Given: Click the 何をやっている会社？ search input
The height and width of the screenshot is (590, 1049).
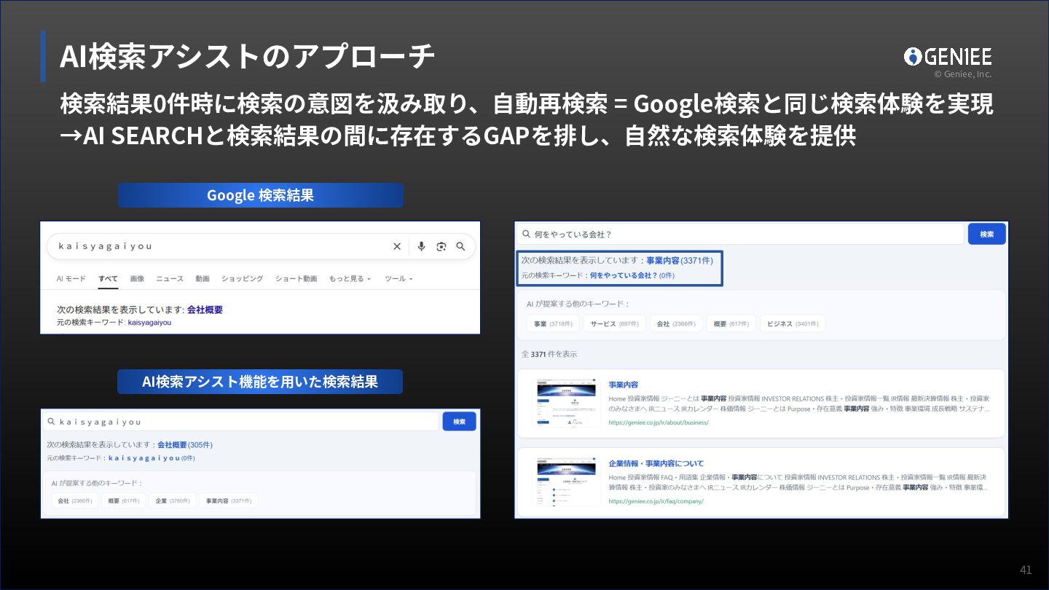Looking at the screenshot, I should [x=740, y=234].
